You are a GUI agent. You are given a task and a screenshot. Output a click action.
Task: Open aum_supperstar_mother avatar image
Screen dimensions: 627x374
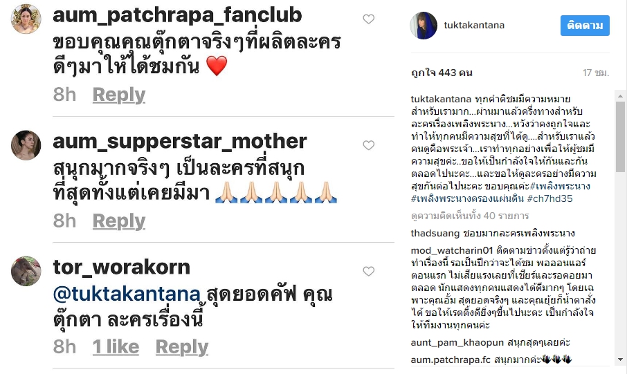pyautogui.click(x=26, y=145)
